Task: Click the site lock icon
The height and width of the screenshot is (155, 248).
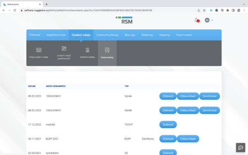Action: coord(22,10)
